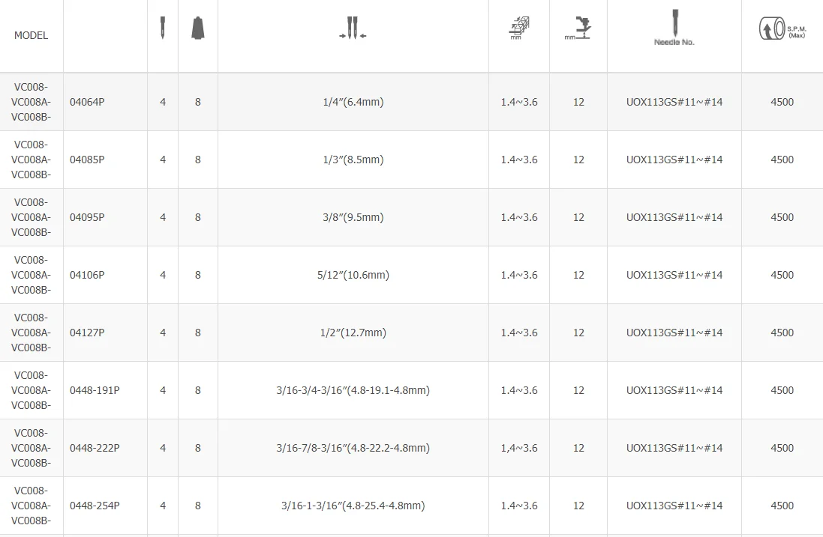Select the 04064P model code

(87, 102)
